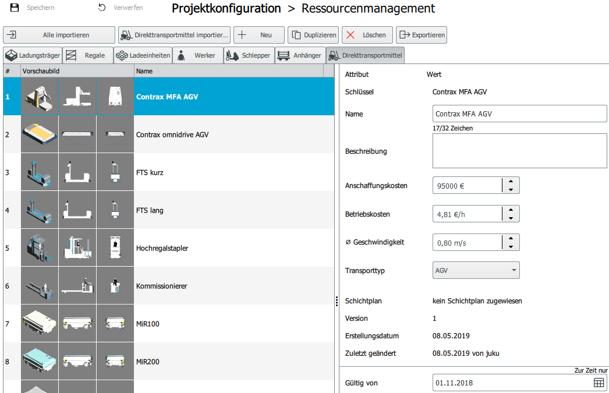Click FTS kurz isometric preview thumbnail
The width and height of the screenshot is (609, 393).
tap(39, 172)
